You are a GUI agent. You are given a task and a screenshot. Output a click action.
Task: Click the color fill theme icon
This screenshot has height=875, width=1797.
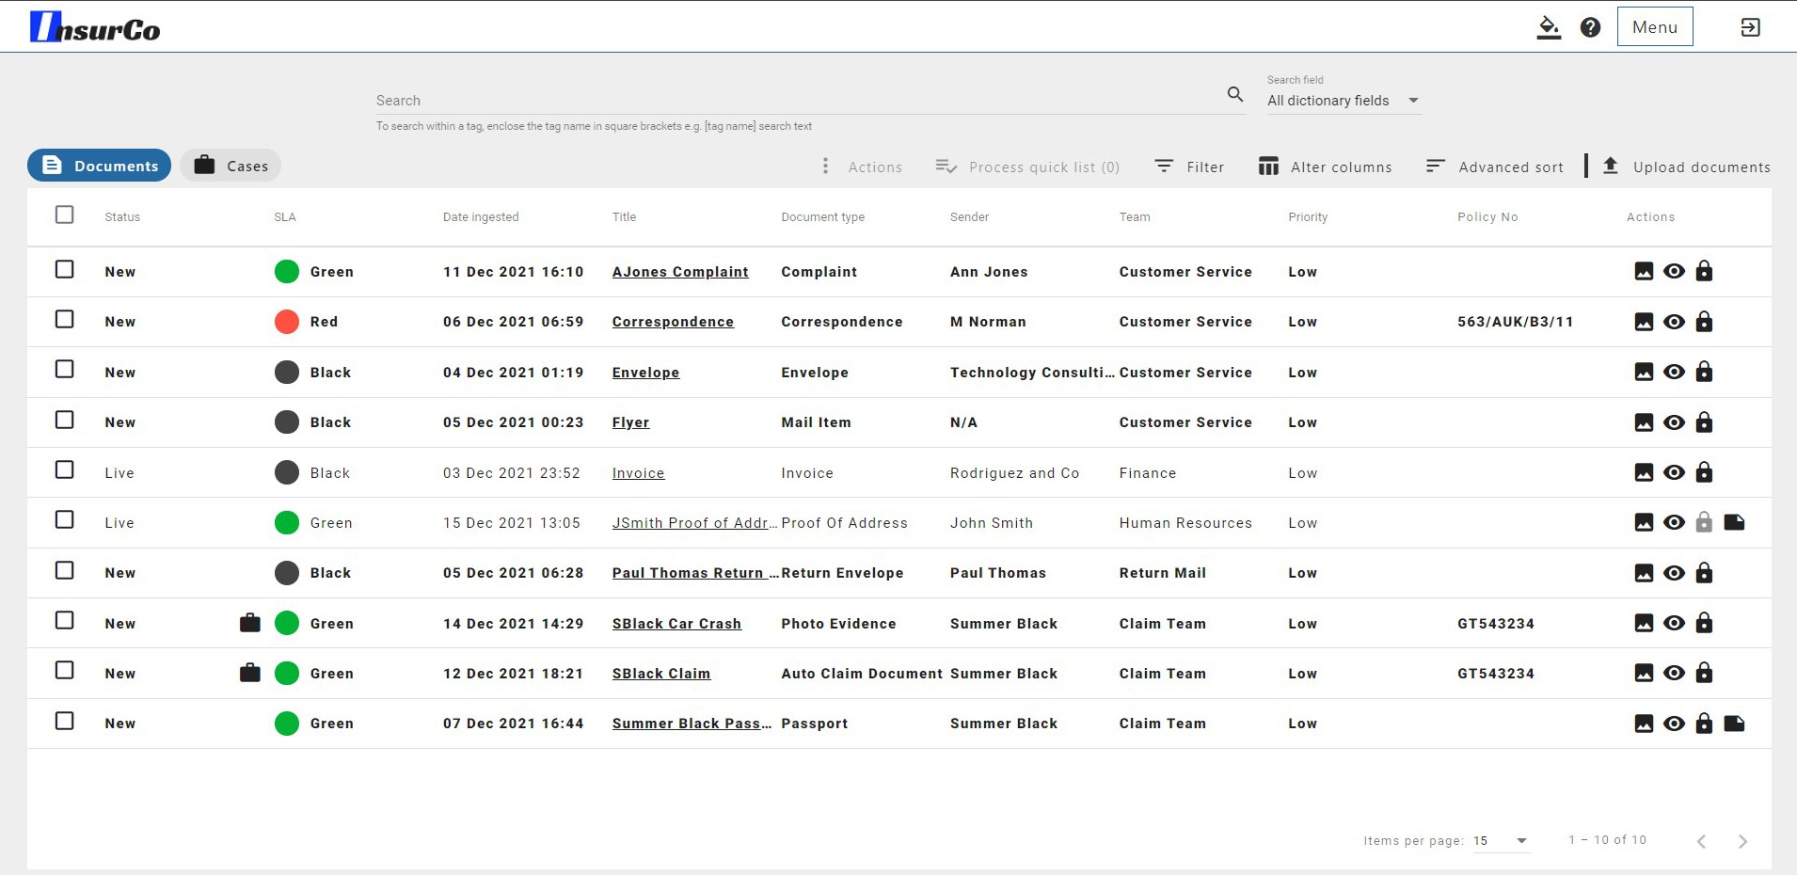(x=1548, y=27)
